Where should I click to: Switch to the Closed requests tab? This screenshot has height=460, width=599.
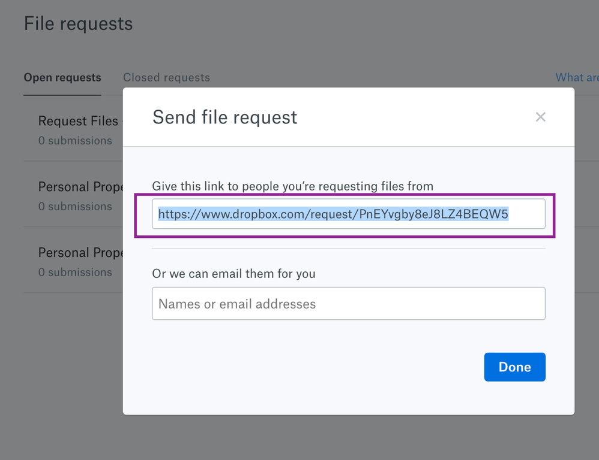(x=166, y=78)
